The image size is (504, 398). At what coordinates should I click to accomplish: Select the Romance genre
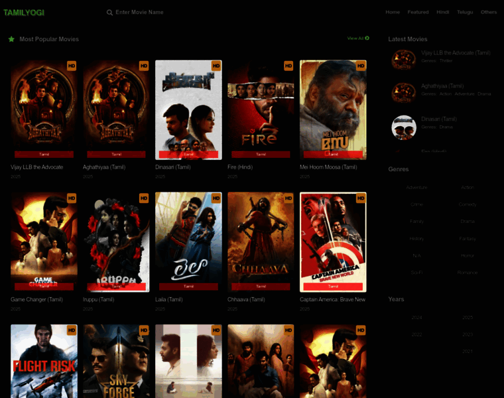[x=468, y=273]
